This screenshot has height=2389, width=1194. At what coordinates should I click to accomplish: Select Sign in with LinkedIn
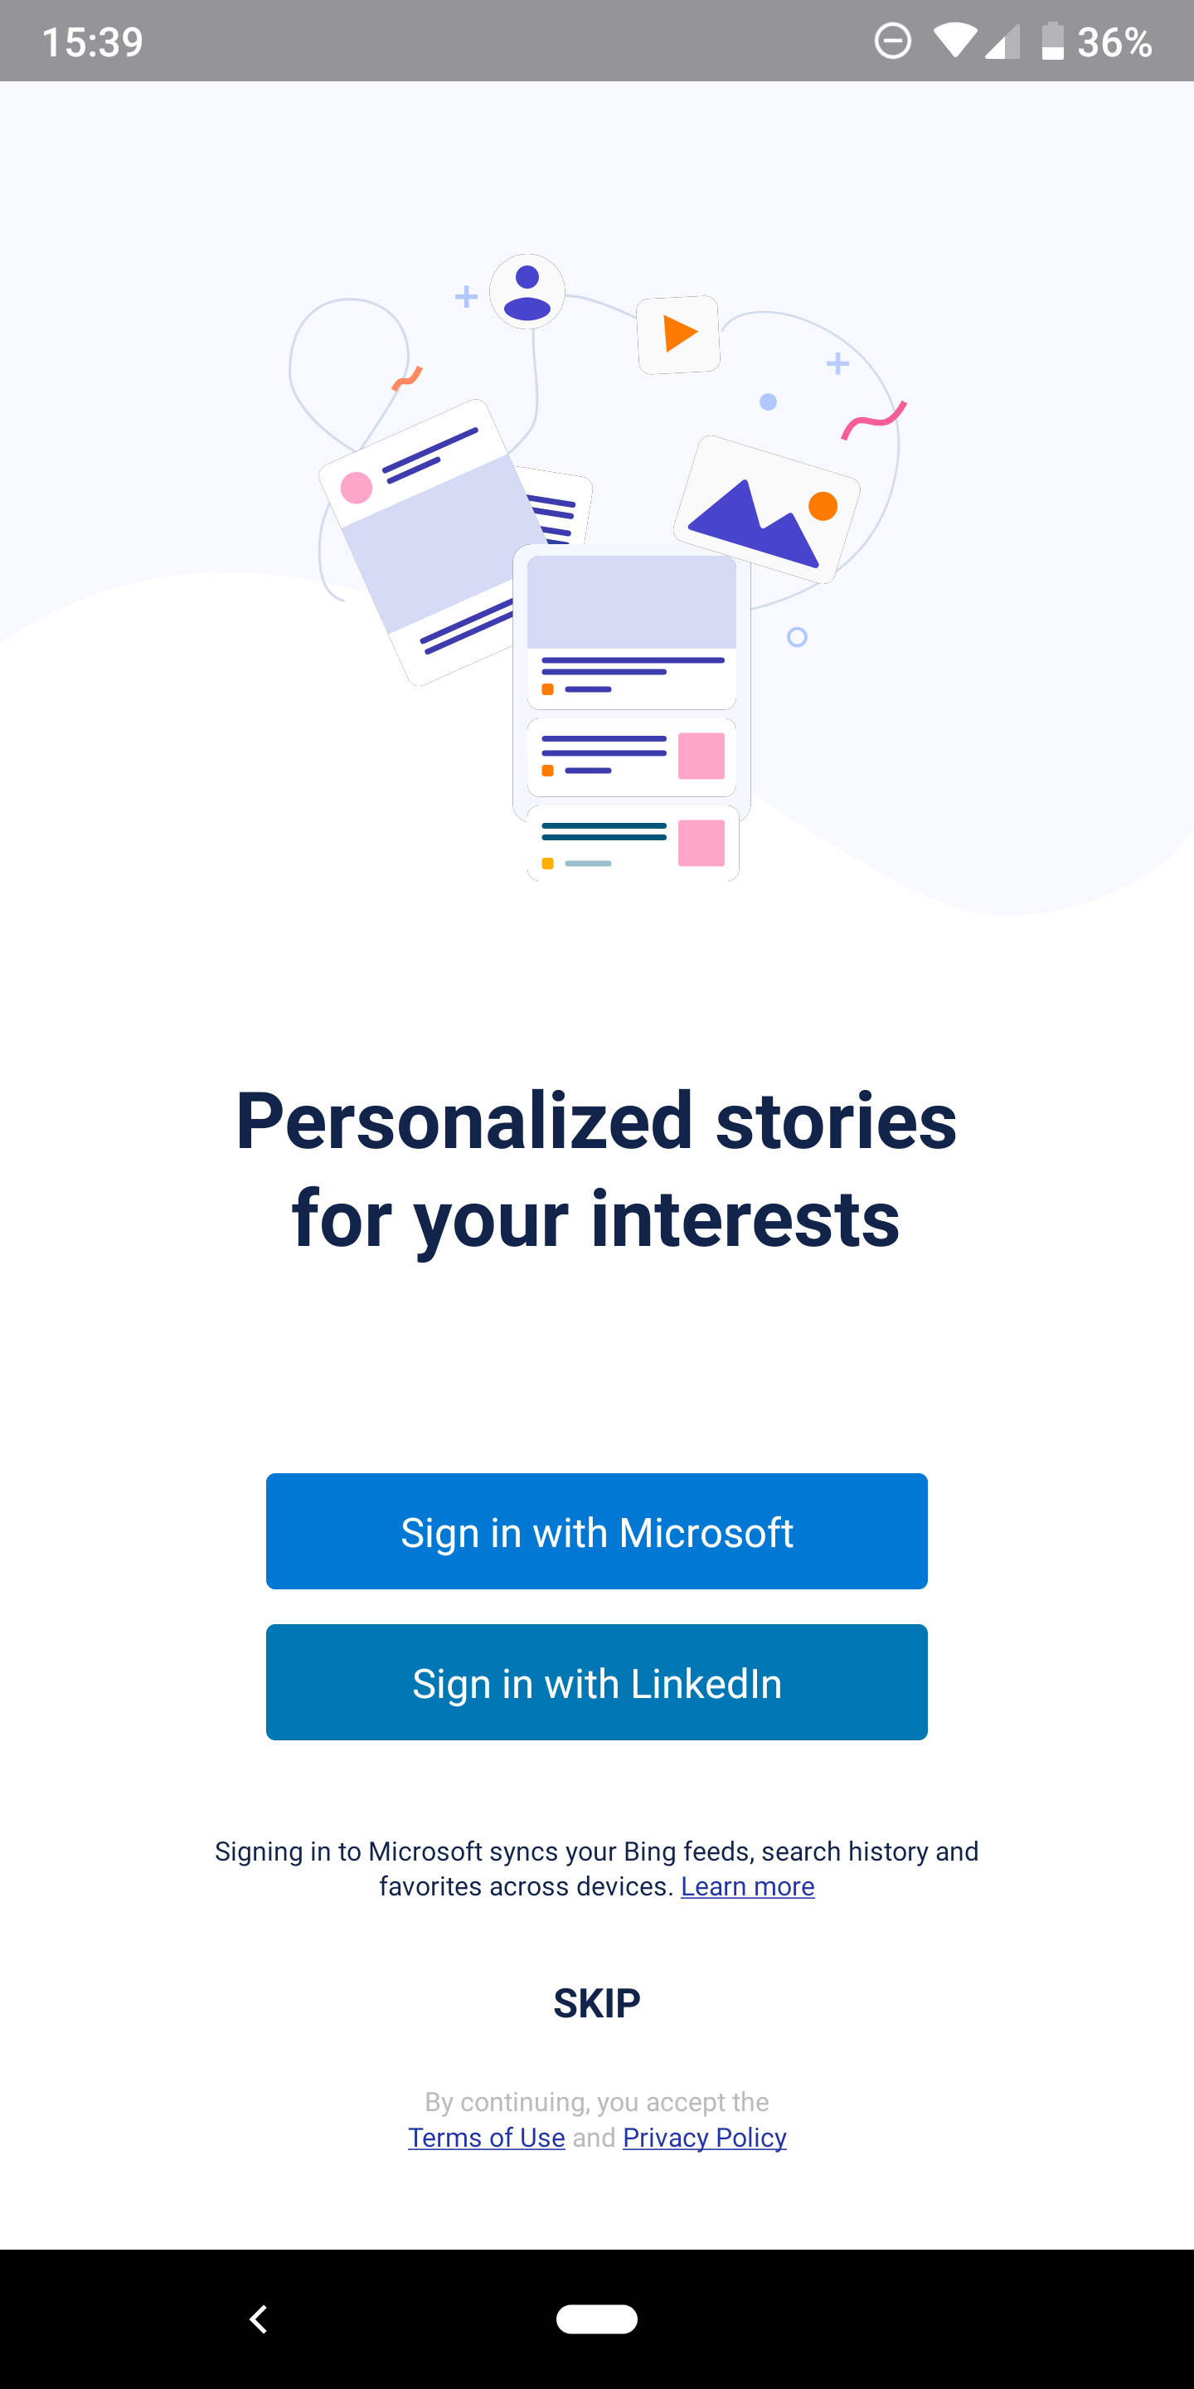click(x=597, y=1681)
